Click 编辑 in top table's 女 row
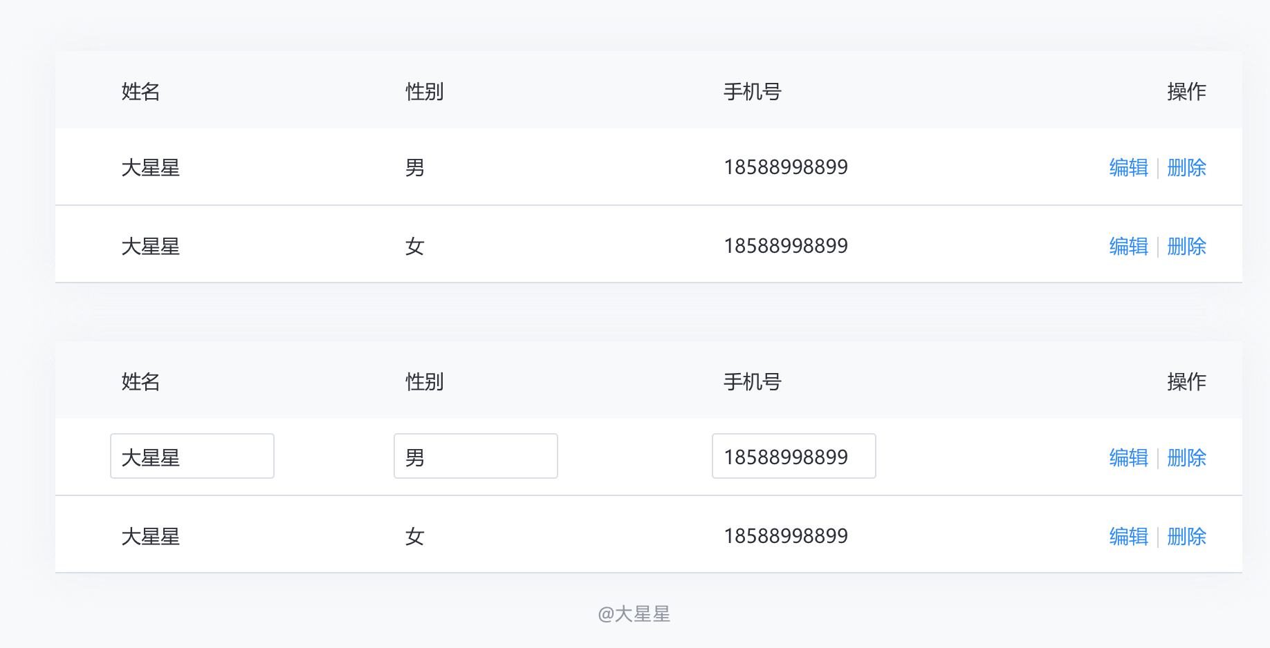 coord(1128,247)
